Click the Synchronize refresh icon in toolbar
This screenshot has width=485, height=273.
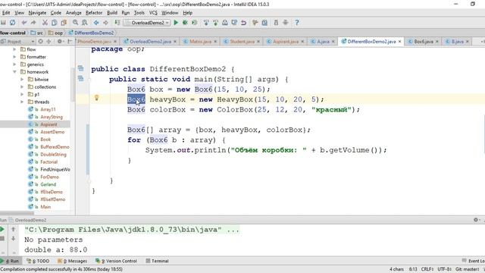pos(12,23)
